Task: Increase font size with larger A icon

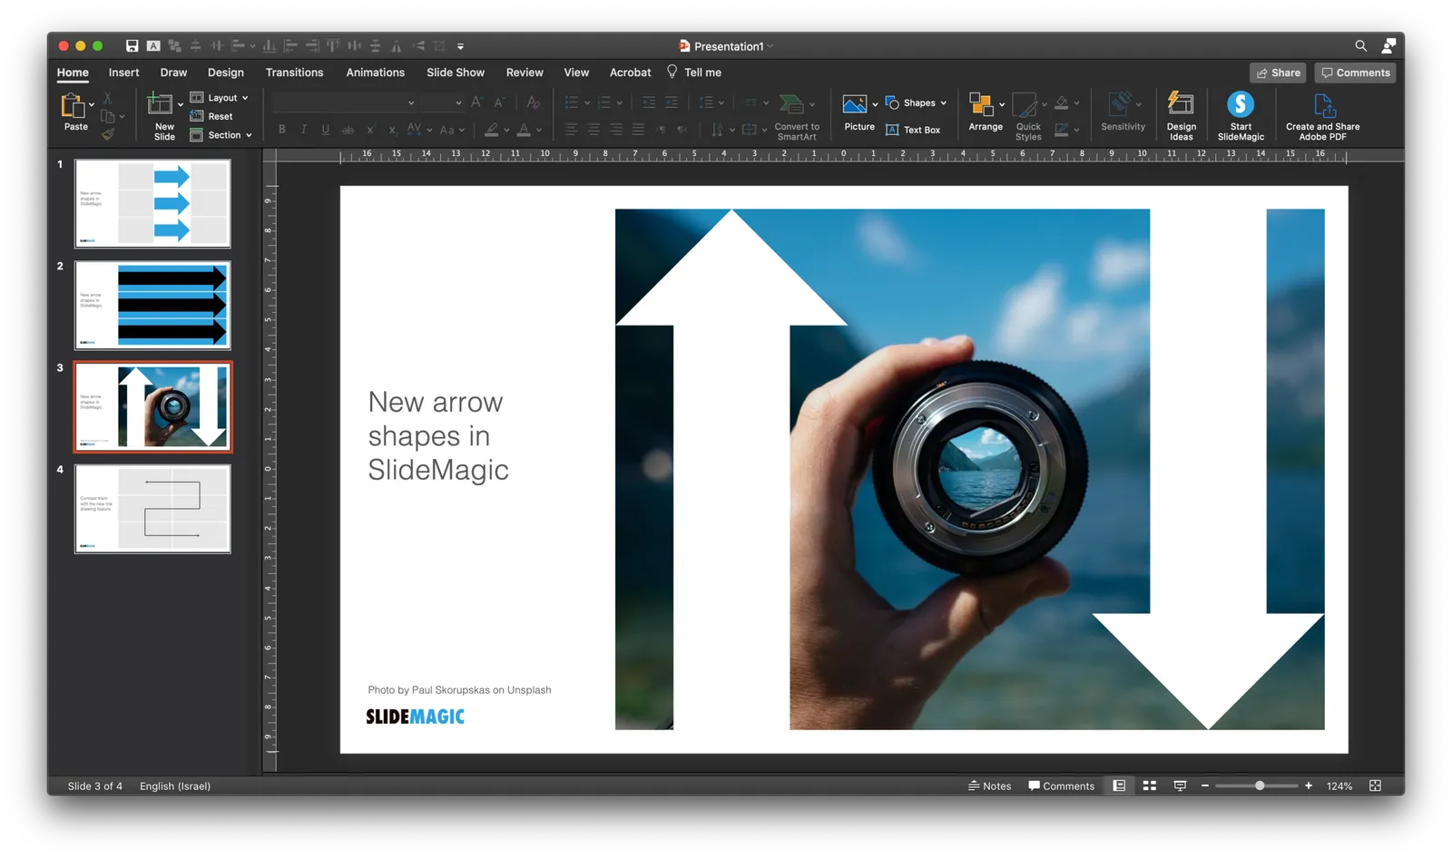Action: coord(476,102)
